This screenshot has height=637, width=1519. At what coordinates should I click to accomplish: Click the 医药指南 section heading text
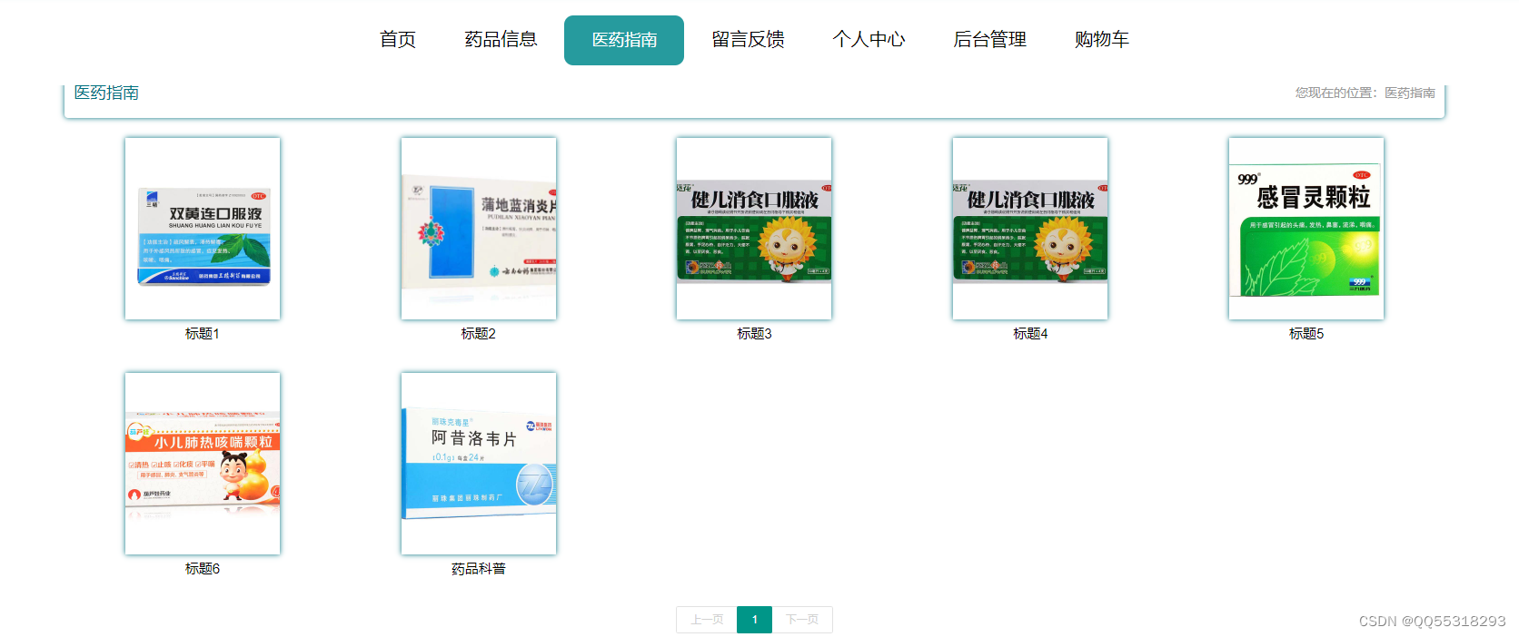[106, 93]
